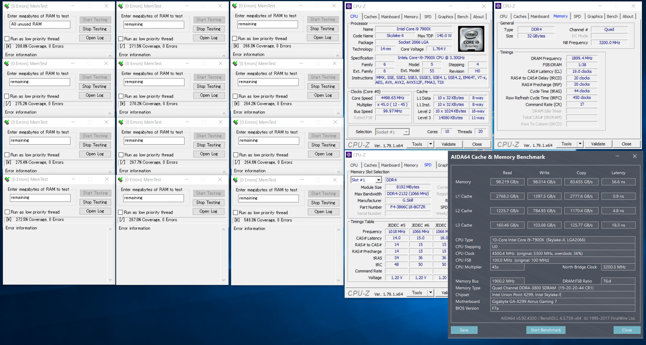Screen dimensions: 646x345
Task: Stop testing in the 548.3% coverage MemTest
Action: [x=323, y=203]
